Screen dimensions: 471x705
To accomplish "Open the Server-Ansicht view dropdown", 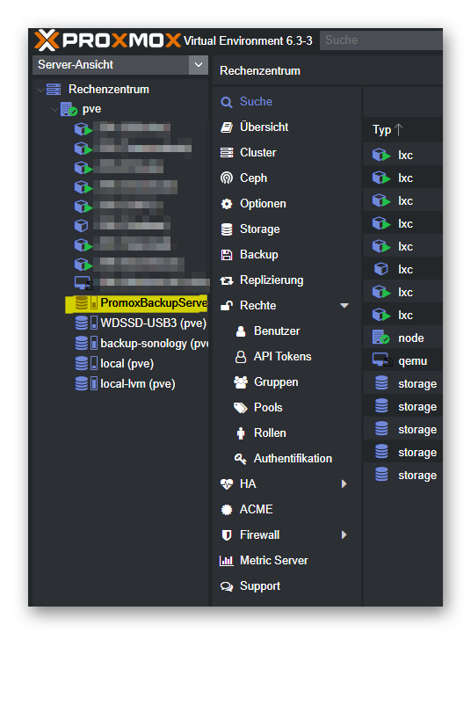I will tap(199, 65).
